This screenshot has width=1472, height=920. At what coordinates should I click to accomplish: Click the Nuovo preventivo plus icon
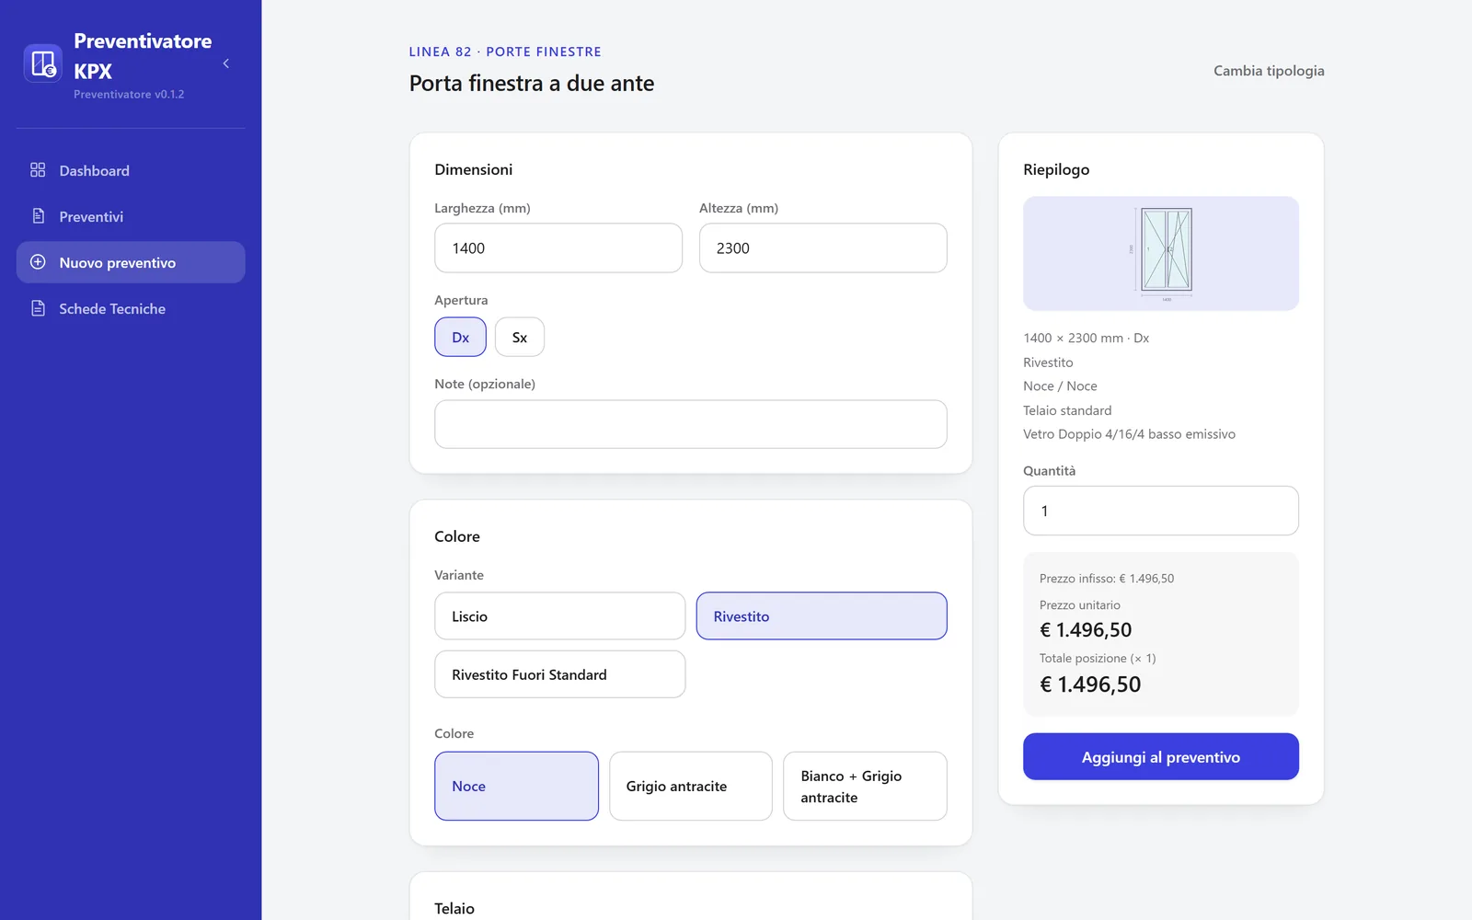(38, 262)
